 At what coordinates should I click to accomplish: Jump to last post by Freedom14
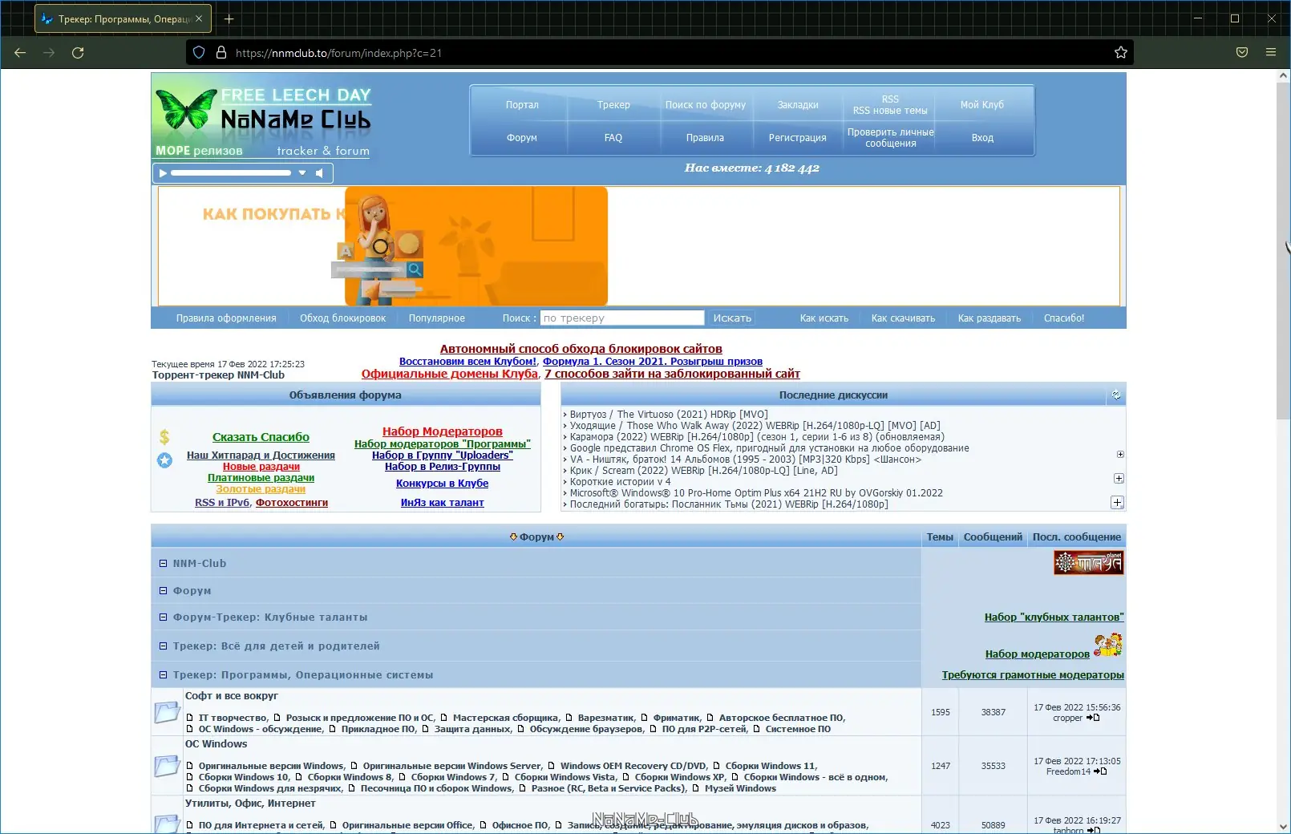pyautogui.click(x=1099, y=771)
